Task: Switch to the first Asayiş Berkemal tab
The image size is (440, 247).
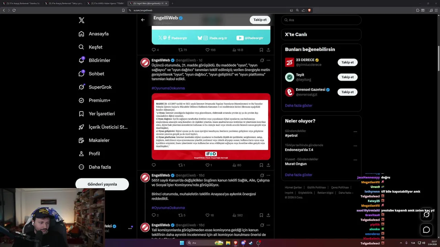Action: pos(21,3)
